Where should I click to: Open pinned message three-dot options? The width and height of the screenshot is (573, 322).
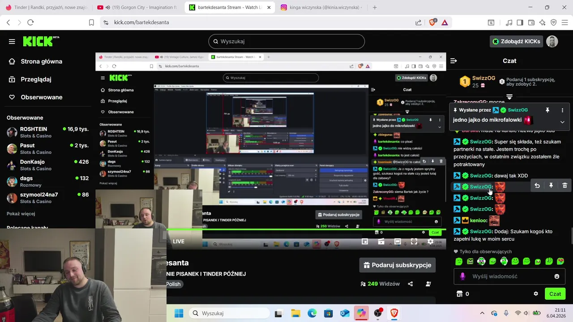pos(562,110)
